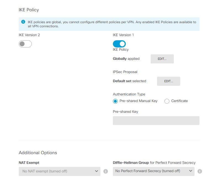Choose the Certificate authentication radio button
Screen dimensions: 221x184
[167, 101]
